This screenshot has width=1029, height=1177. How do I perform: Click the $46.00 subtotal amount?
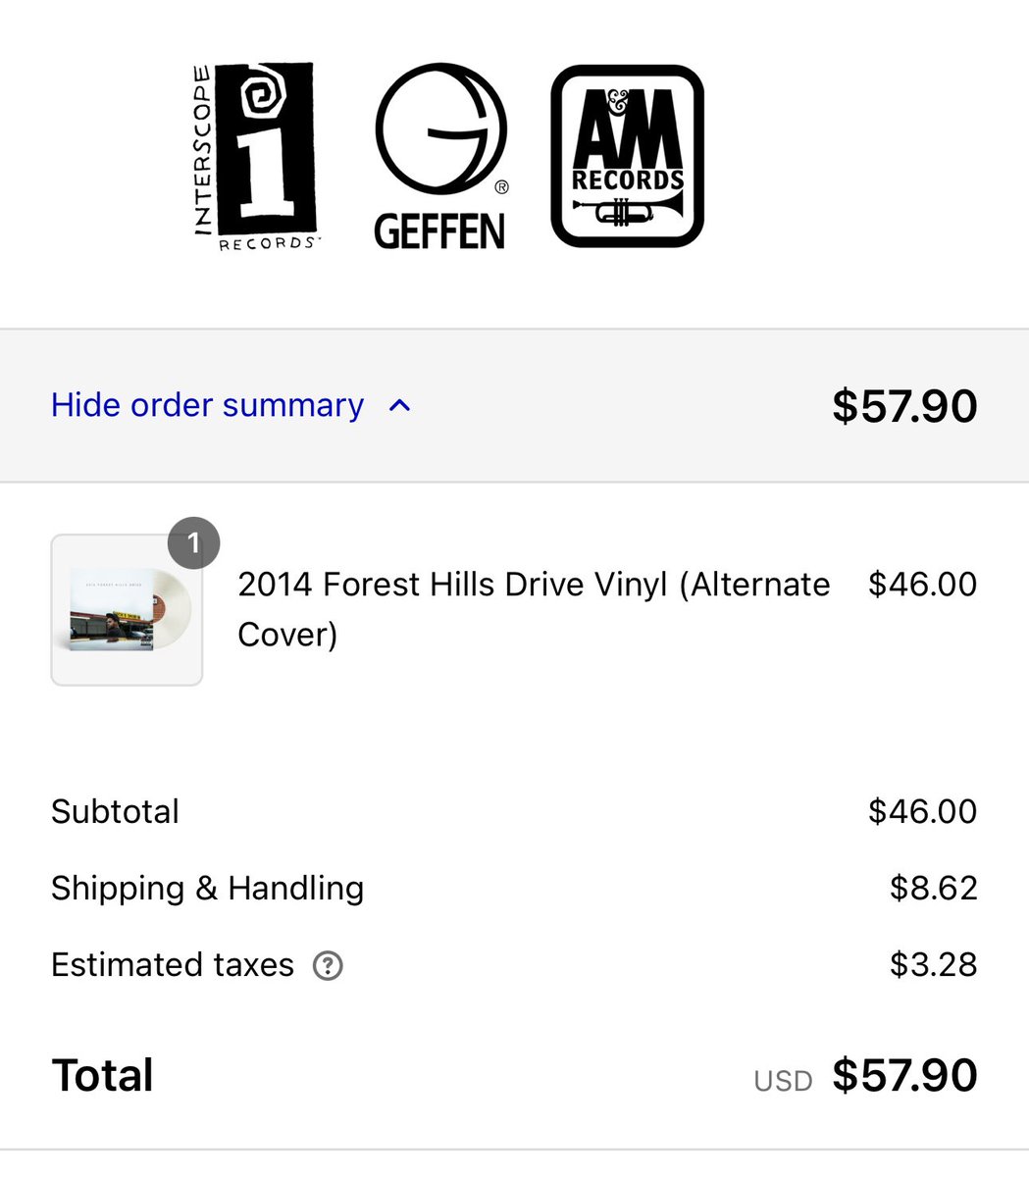tap(922, 812)
